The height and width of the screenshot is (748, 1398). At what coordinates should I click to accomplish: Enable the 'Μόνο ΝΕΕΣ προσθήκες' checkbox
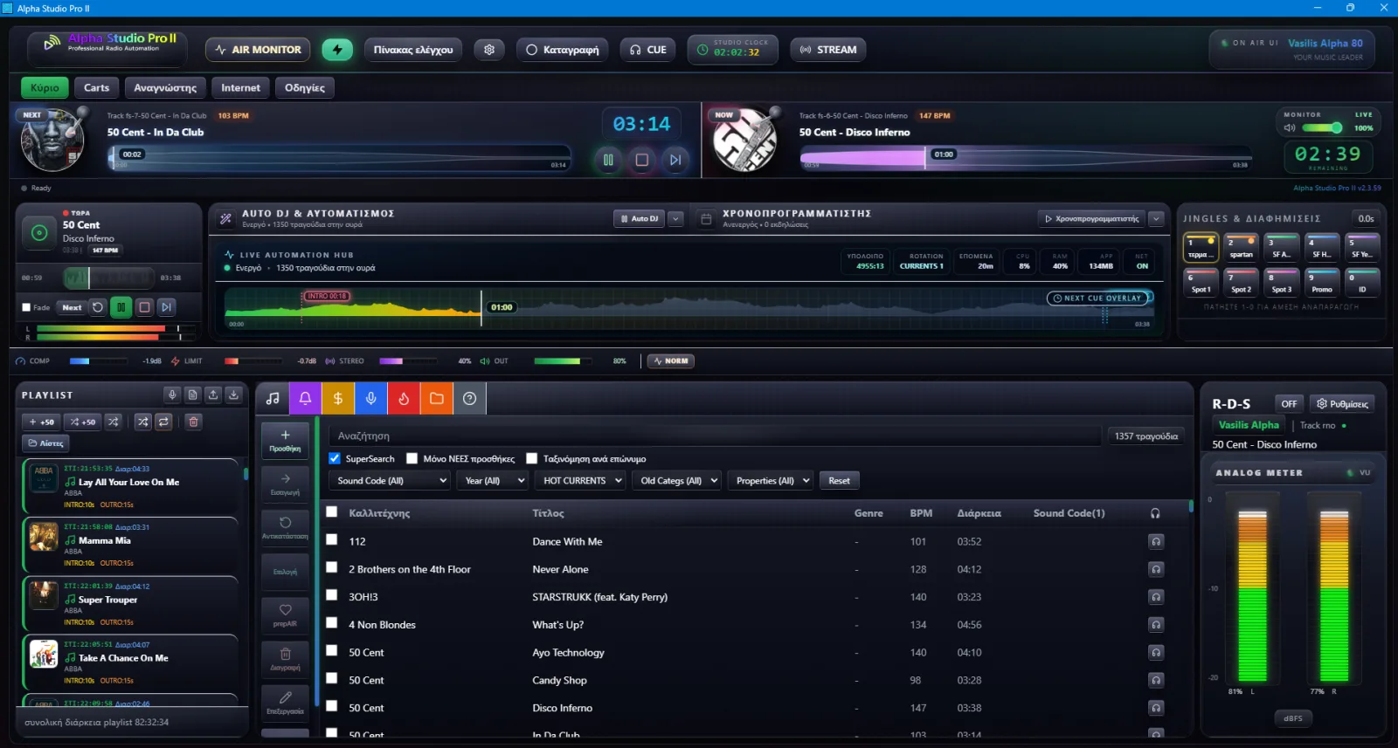(412, 458)
